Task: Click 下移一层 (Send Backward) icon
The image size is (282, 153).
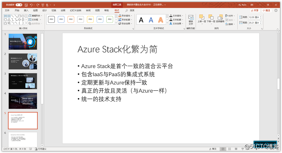Action: [x=211, y=17]
